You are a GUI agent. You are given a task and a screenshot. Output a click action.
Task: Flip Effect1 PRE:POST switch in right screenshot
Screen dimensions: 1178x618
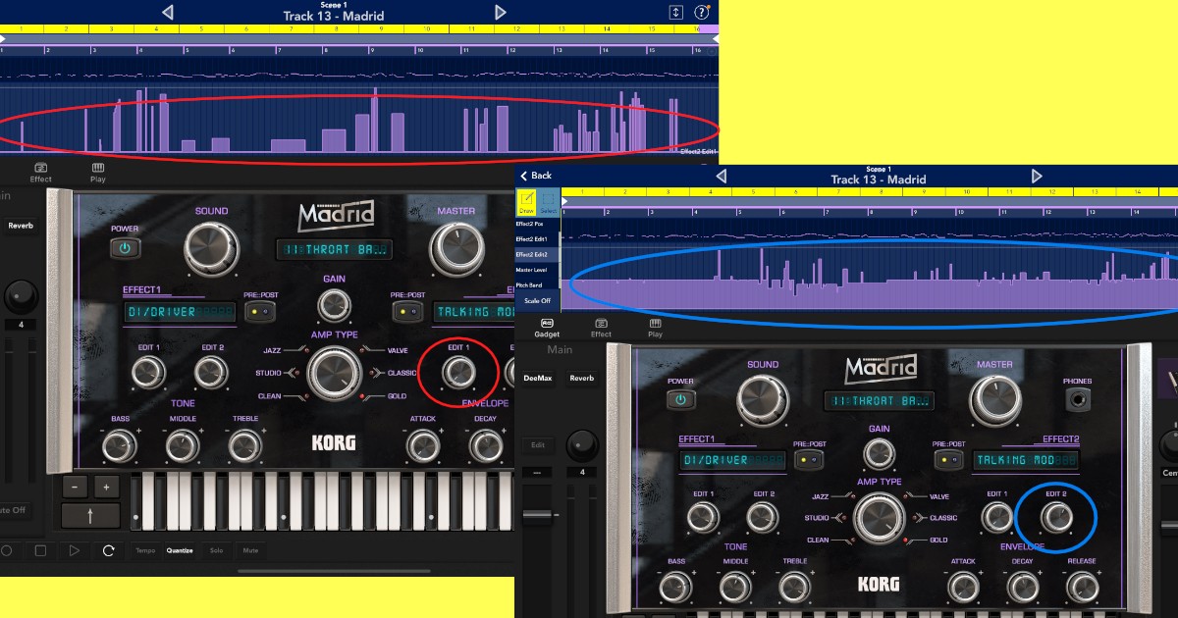point(810,460)
